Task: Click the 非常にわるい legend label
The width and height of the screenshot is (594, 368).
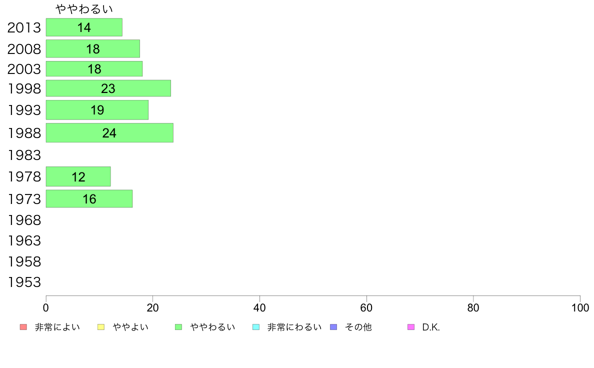Action: [294, 327]
